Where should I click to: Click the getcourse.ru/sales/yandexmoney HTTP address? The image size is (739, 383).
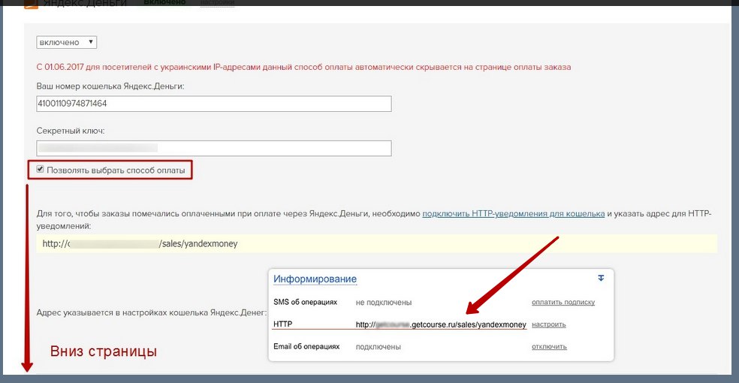[x=441, y=324]
